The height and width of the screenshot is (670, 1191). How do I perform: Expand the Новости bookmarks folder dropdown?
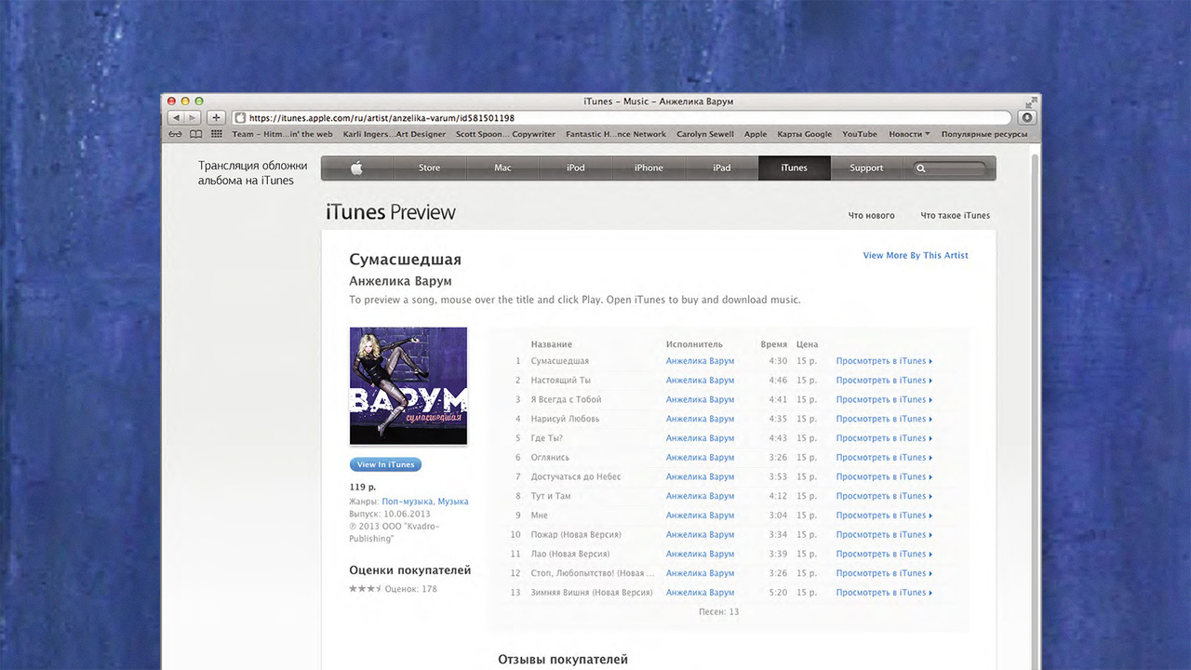(x=909, y=134)
